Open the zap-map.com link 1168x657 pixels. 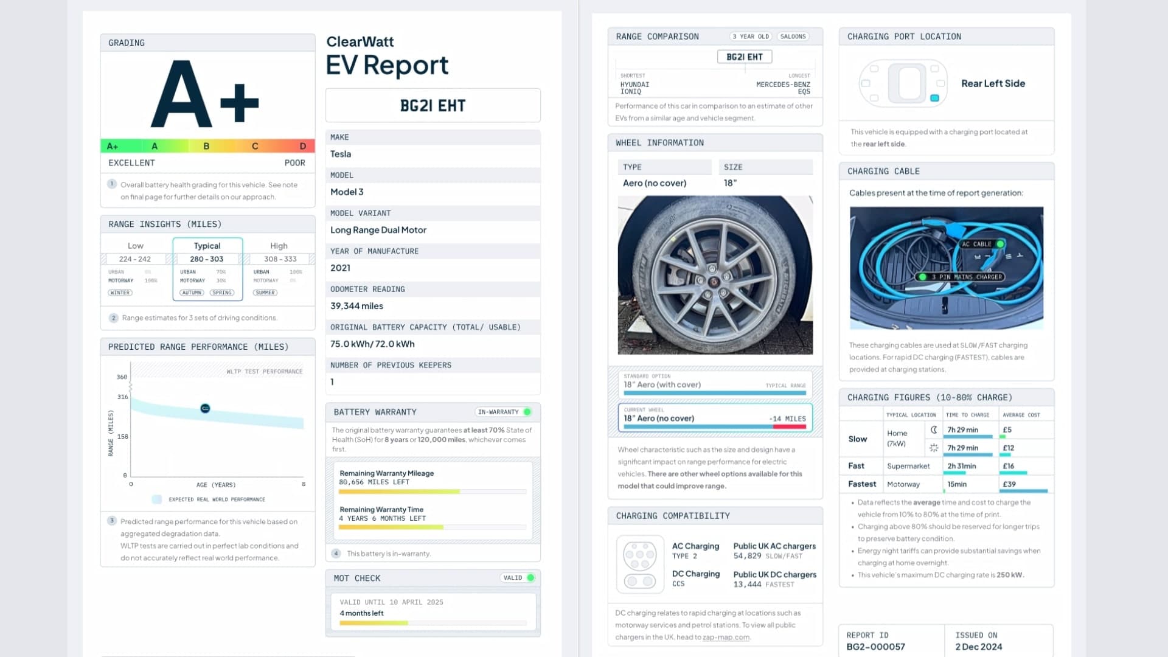[726, 638]
